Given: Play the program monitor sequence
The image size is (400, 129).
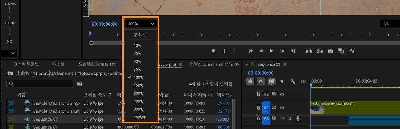Looking at the screenshot, I should coord(272,51).
